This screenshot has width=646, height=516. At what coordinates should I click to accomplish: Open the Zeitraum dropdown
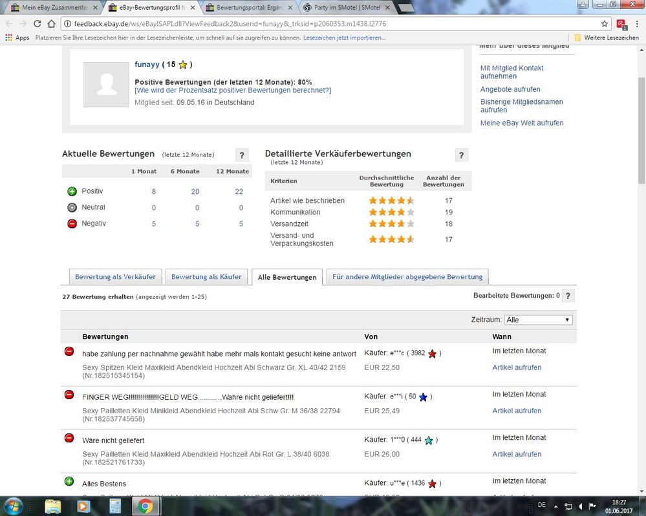click(x=538, y=320)
